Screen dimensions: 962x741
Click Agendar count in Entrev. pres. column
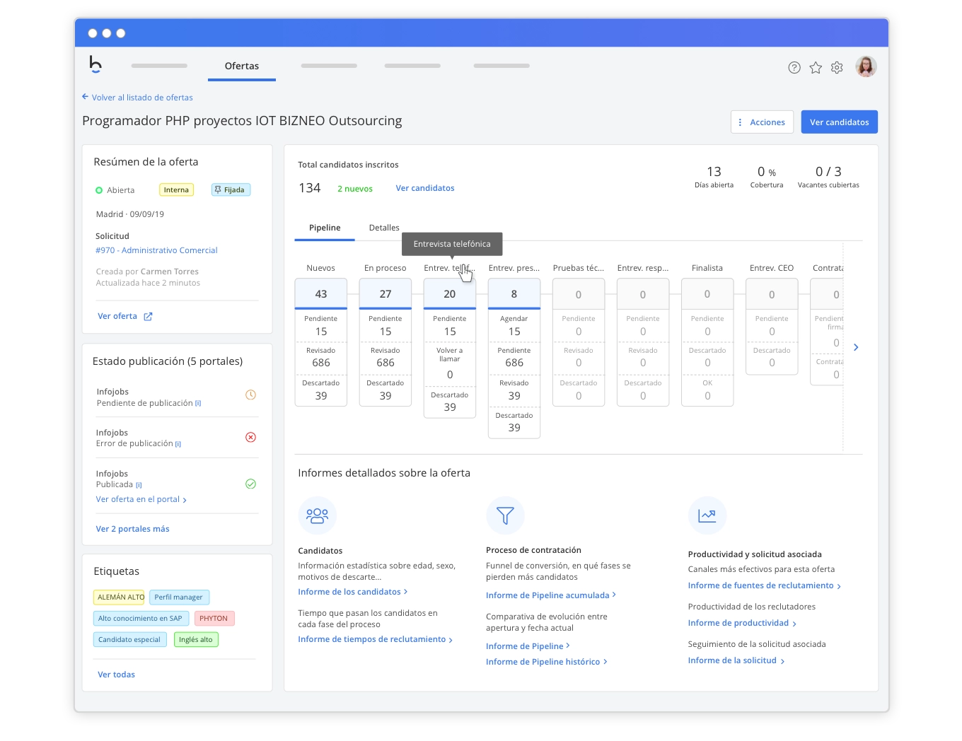514,332
